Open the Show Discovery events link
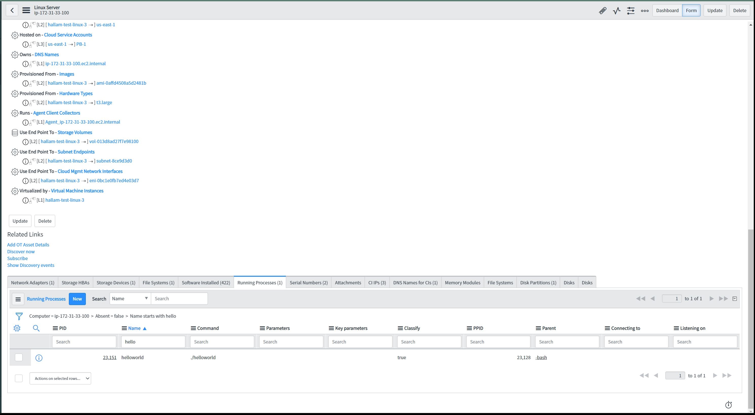This screenshot has height=415, width=755. click(31, 265)
